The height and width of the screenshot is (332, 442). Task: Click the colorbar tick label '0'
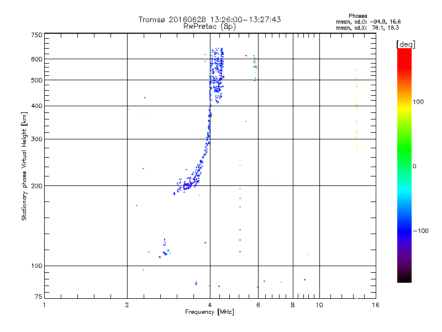(x=414, y=166)
